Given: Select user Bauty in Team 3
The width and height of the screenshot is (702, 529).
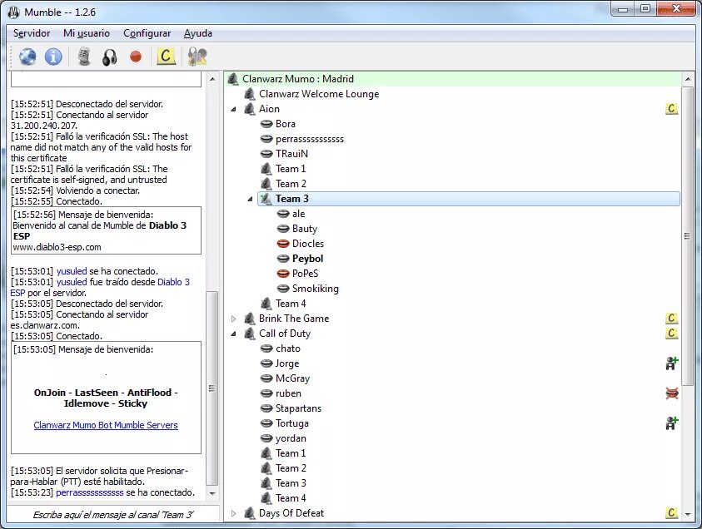Looking at the screenshot, I should (x=305, y=229).
